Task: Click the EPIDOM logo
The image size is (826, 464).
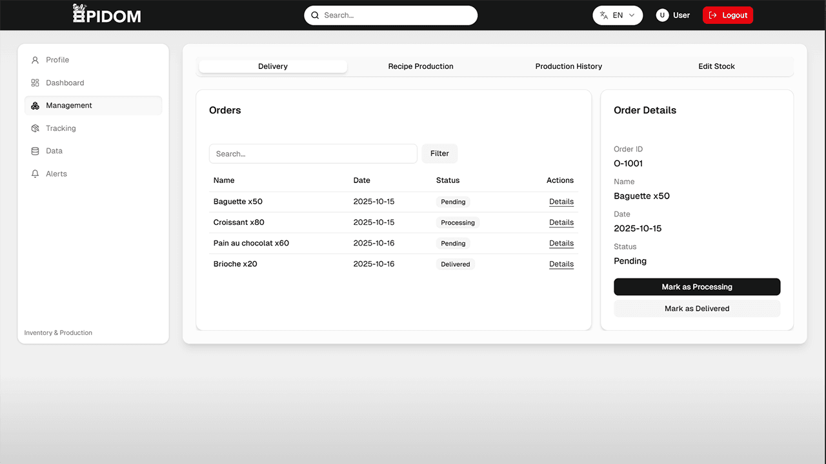Action: (106, 14)
